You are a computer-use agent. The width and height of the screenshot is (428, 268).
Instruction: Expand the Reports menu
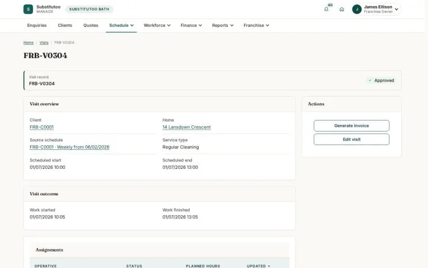223,26
